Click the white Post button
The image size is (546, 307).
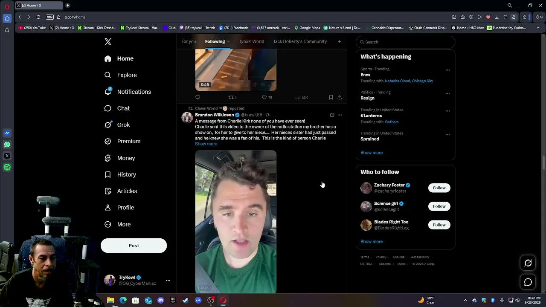134,246
